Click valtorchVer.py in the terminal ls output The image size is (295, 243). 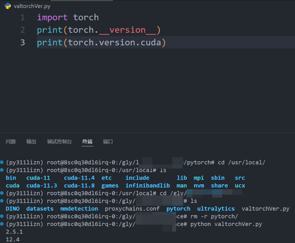tap(265, 208)
